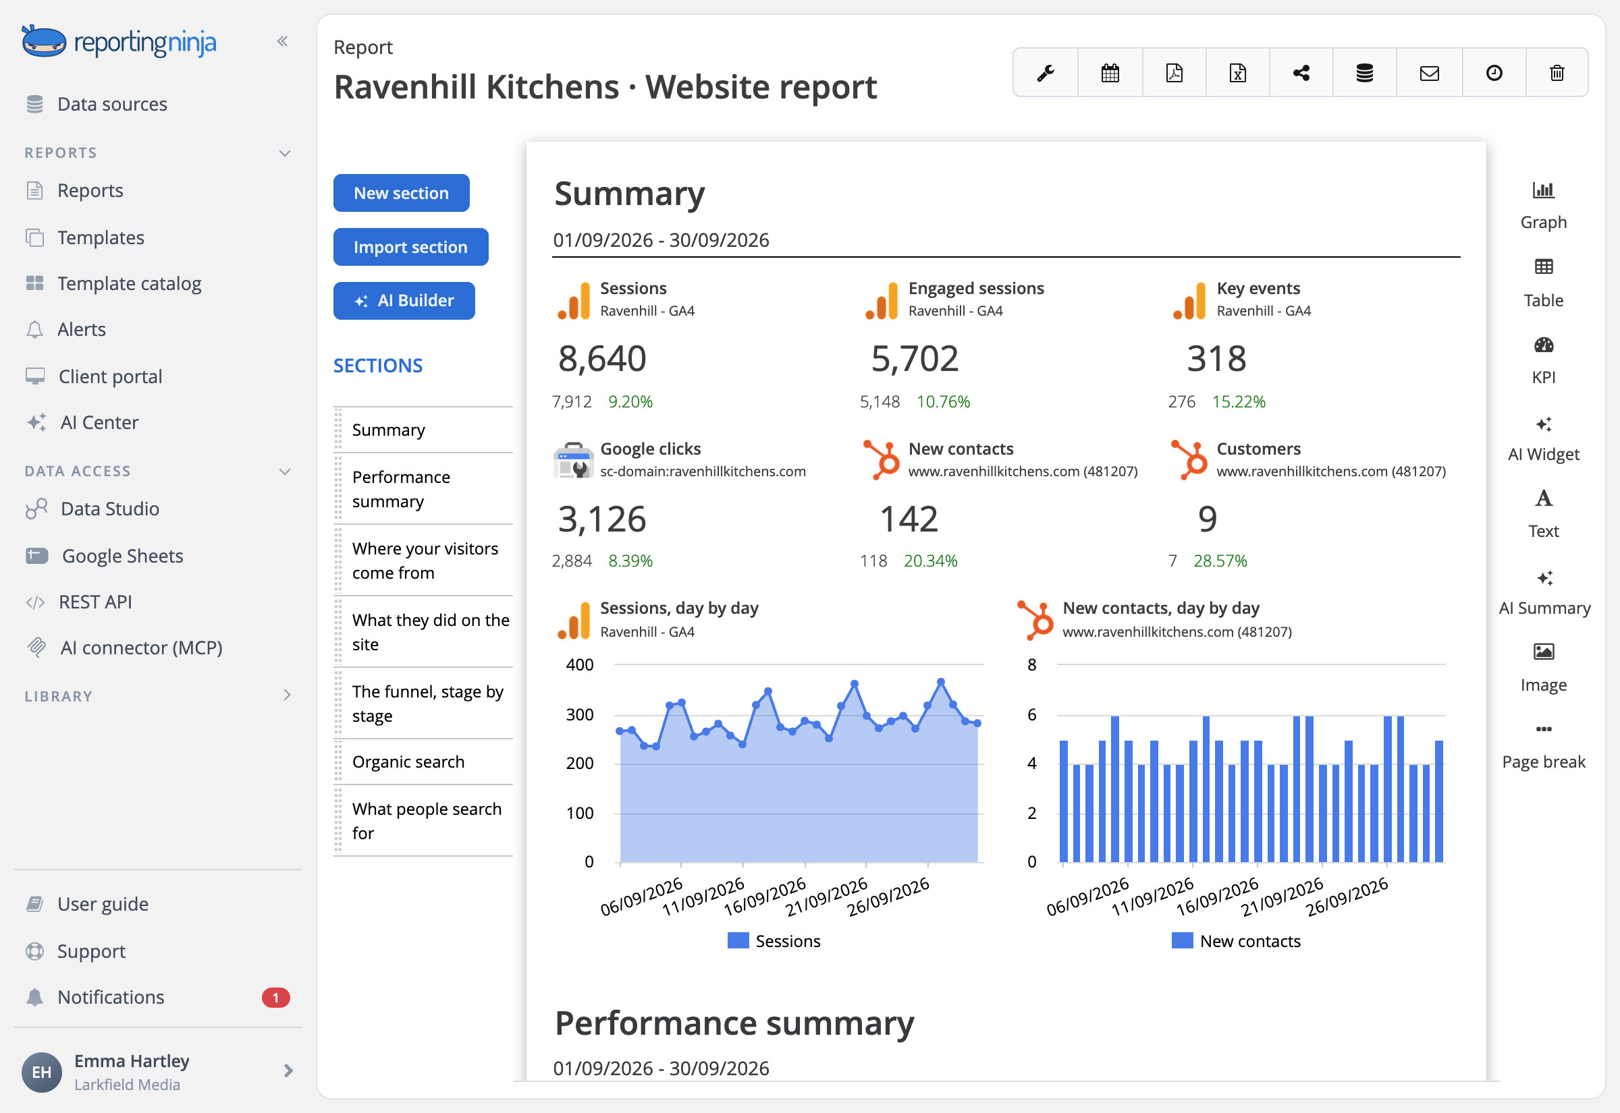This screenshot has height=1113, width=1620.
Task: Open report schedule clock icon
Action: click(1494, 73)
